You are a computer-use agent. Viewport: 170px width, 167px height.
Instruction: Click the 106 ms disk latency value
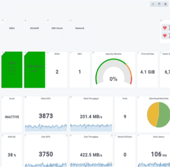coord(159,154)
